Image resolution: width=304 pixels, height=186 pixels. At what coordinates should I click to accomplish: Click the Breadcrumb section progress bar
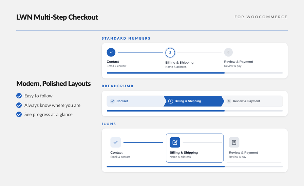pyautogui.click(x=195, y=111)
